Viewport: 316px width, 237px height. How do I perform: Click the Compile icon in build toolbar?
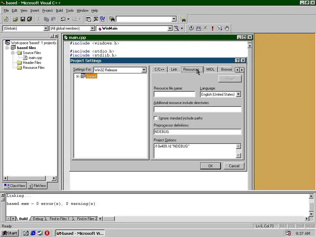point(191,28)
